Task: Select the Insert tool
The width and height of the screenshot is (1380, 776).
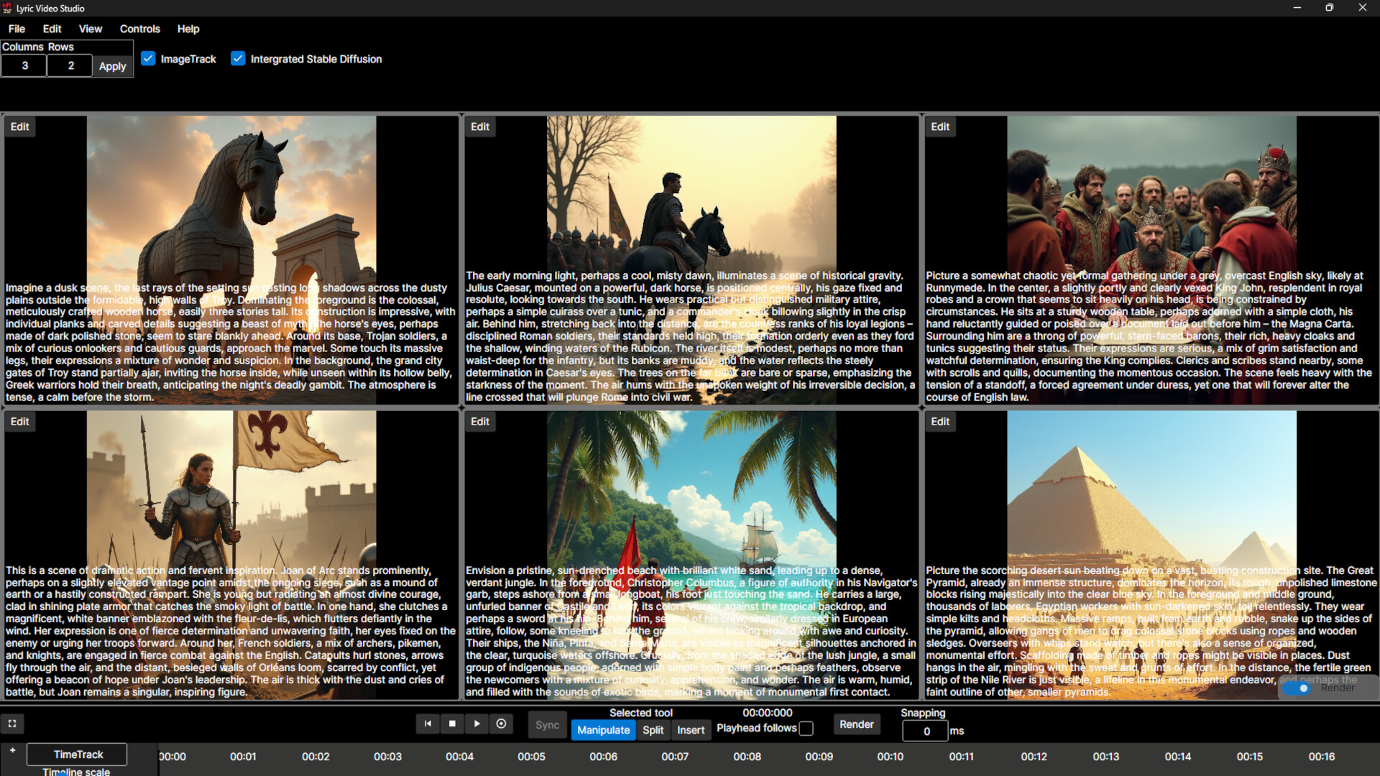Action: (690, 730)
